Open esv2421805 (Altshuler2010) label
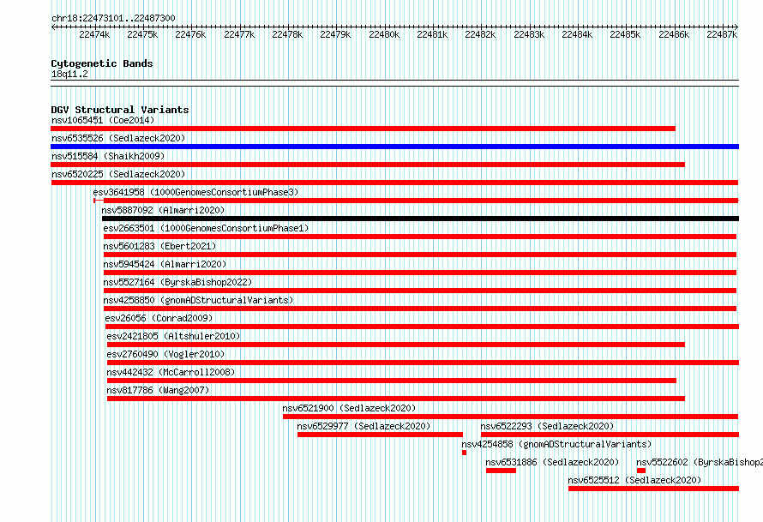The height and width of the screenshot is (522, 763). (173, 336)
